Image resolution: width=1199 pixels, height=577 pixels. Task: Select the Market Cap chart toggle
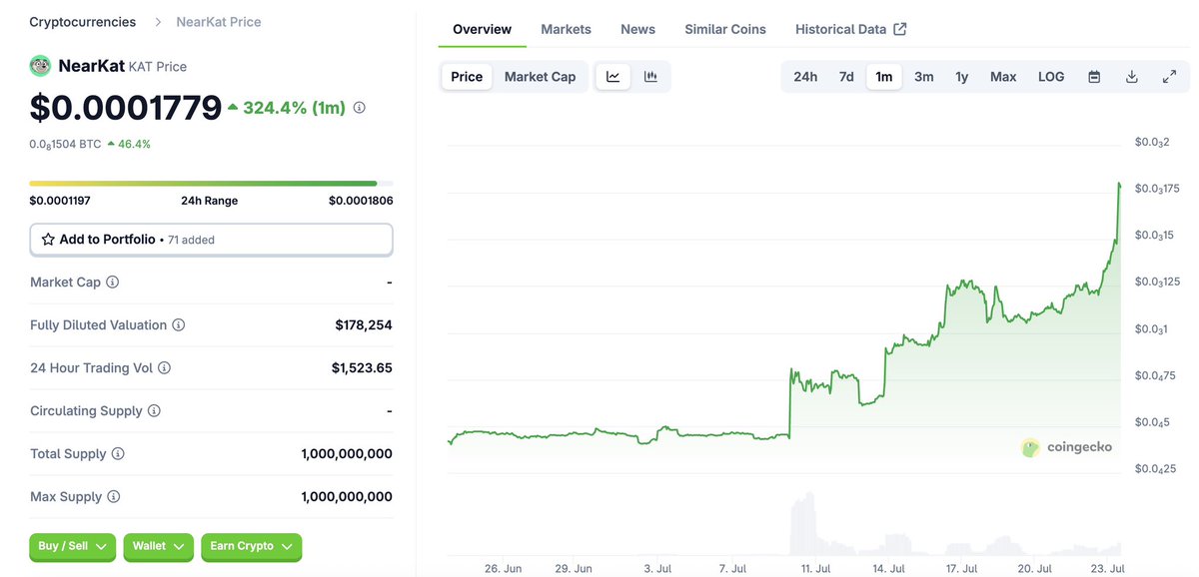click(x=540, y=77)
